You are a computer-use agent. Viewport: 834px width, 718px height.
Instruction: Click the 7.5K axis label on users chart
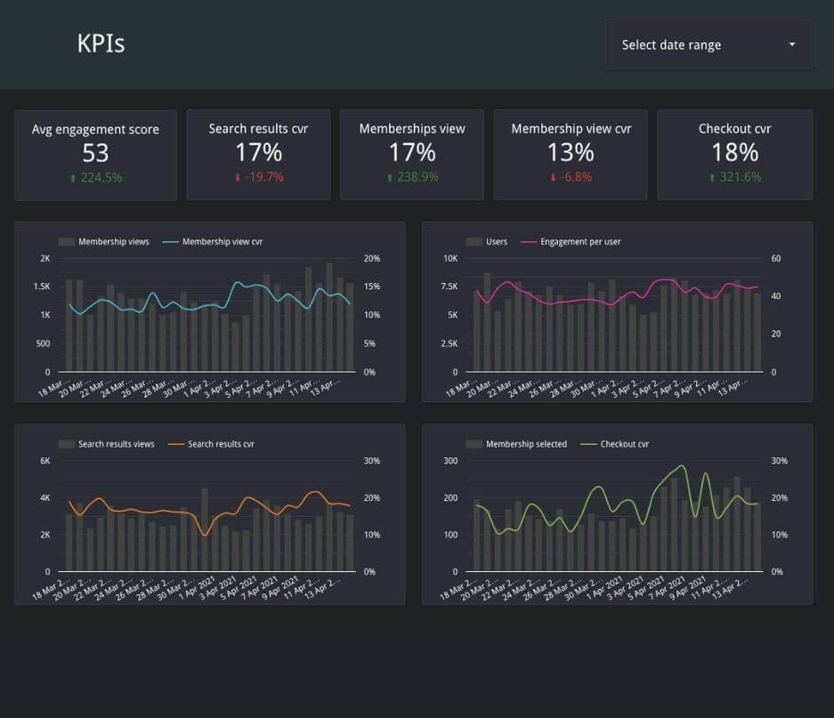tap(449, 286)
